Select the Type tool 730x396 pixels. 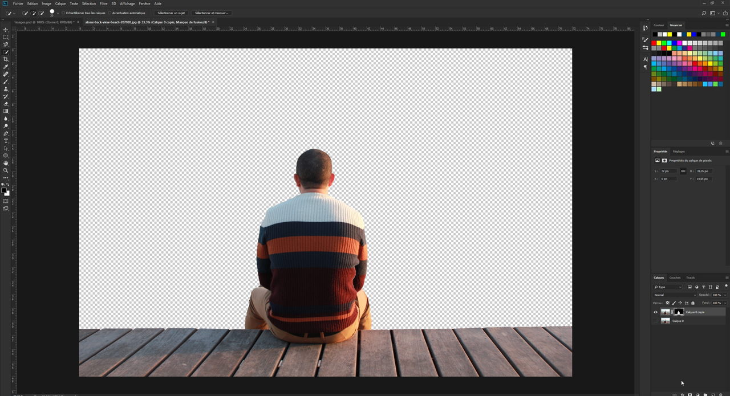tap(6, 141)
